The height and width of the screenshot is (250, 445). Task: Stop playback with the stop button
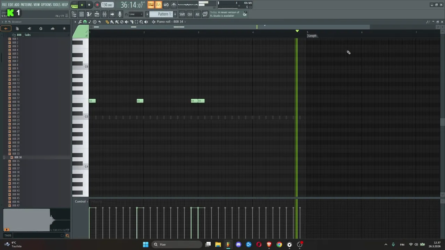[x=89, y=5]
